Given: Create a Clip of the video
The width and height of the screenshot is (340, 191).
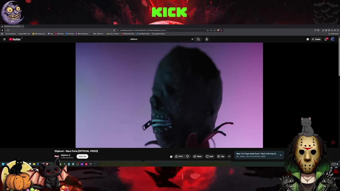Looking at the screenshot, I should (x=221, y=157).
